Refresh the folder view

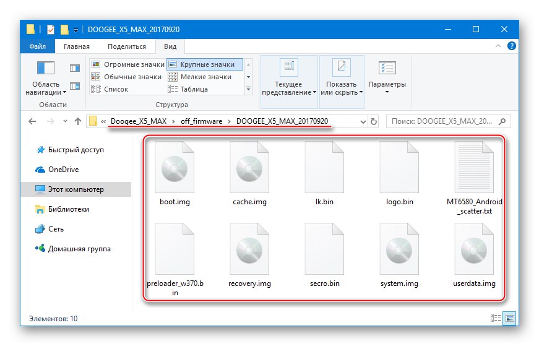[x=374, y=121]
